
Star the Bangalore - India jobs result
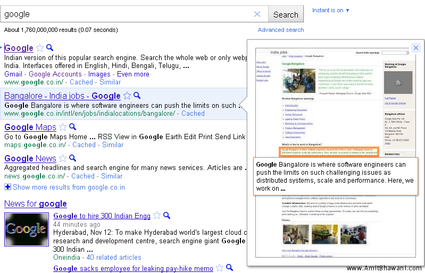coord(127,96)
